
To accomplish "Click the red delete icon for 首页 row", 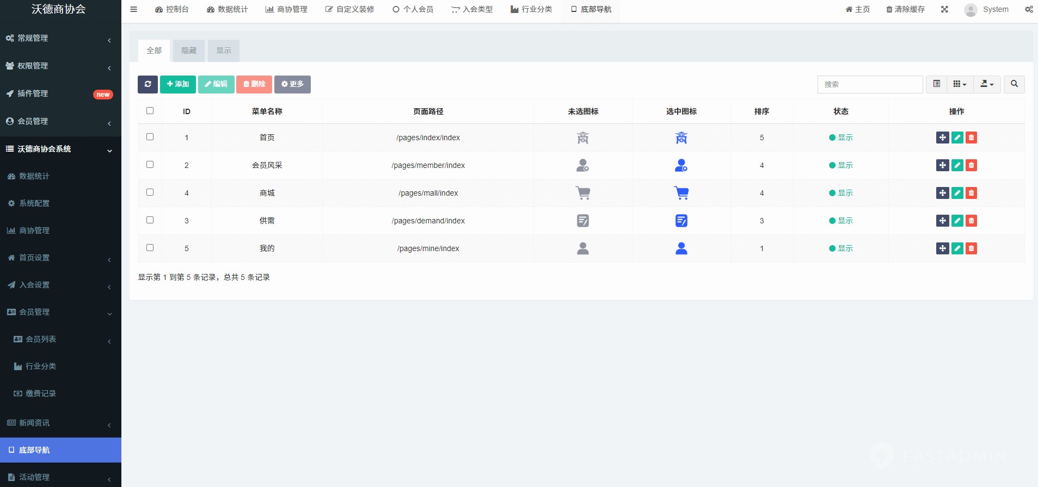I will pos(971,138).
